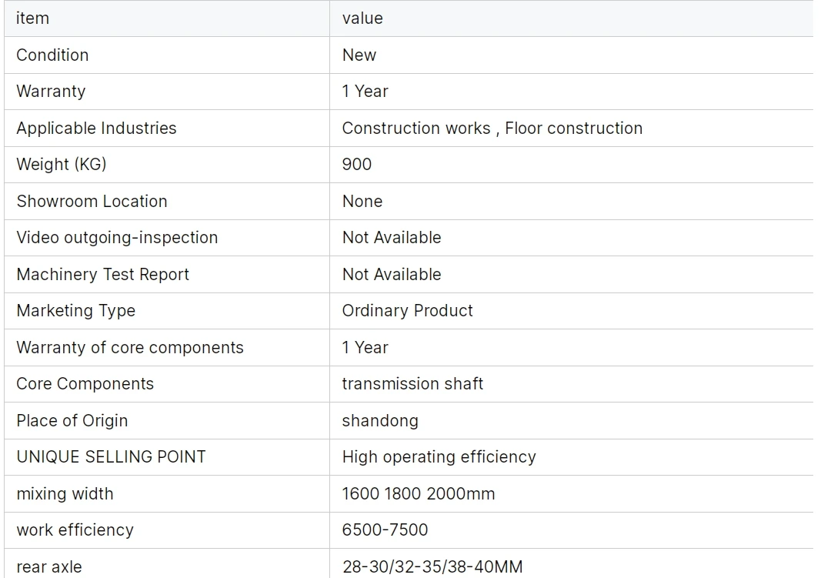The width and height of the screenshot is (831, 578).
Task: Select the '1600 1800 2000mm' mixing width
Action: [419, 494]
